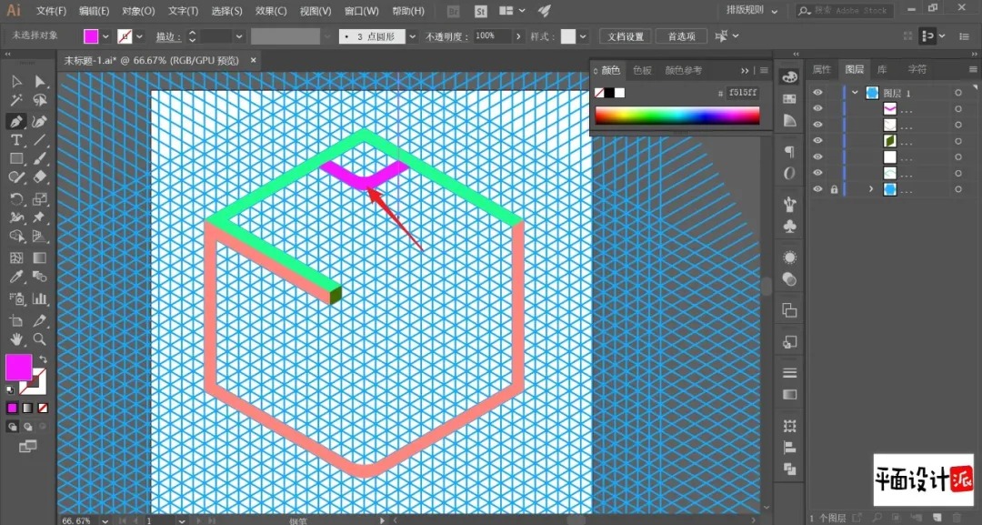
Task: Select the Scale tool
Action: 40,199
